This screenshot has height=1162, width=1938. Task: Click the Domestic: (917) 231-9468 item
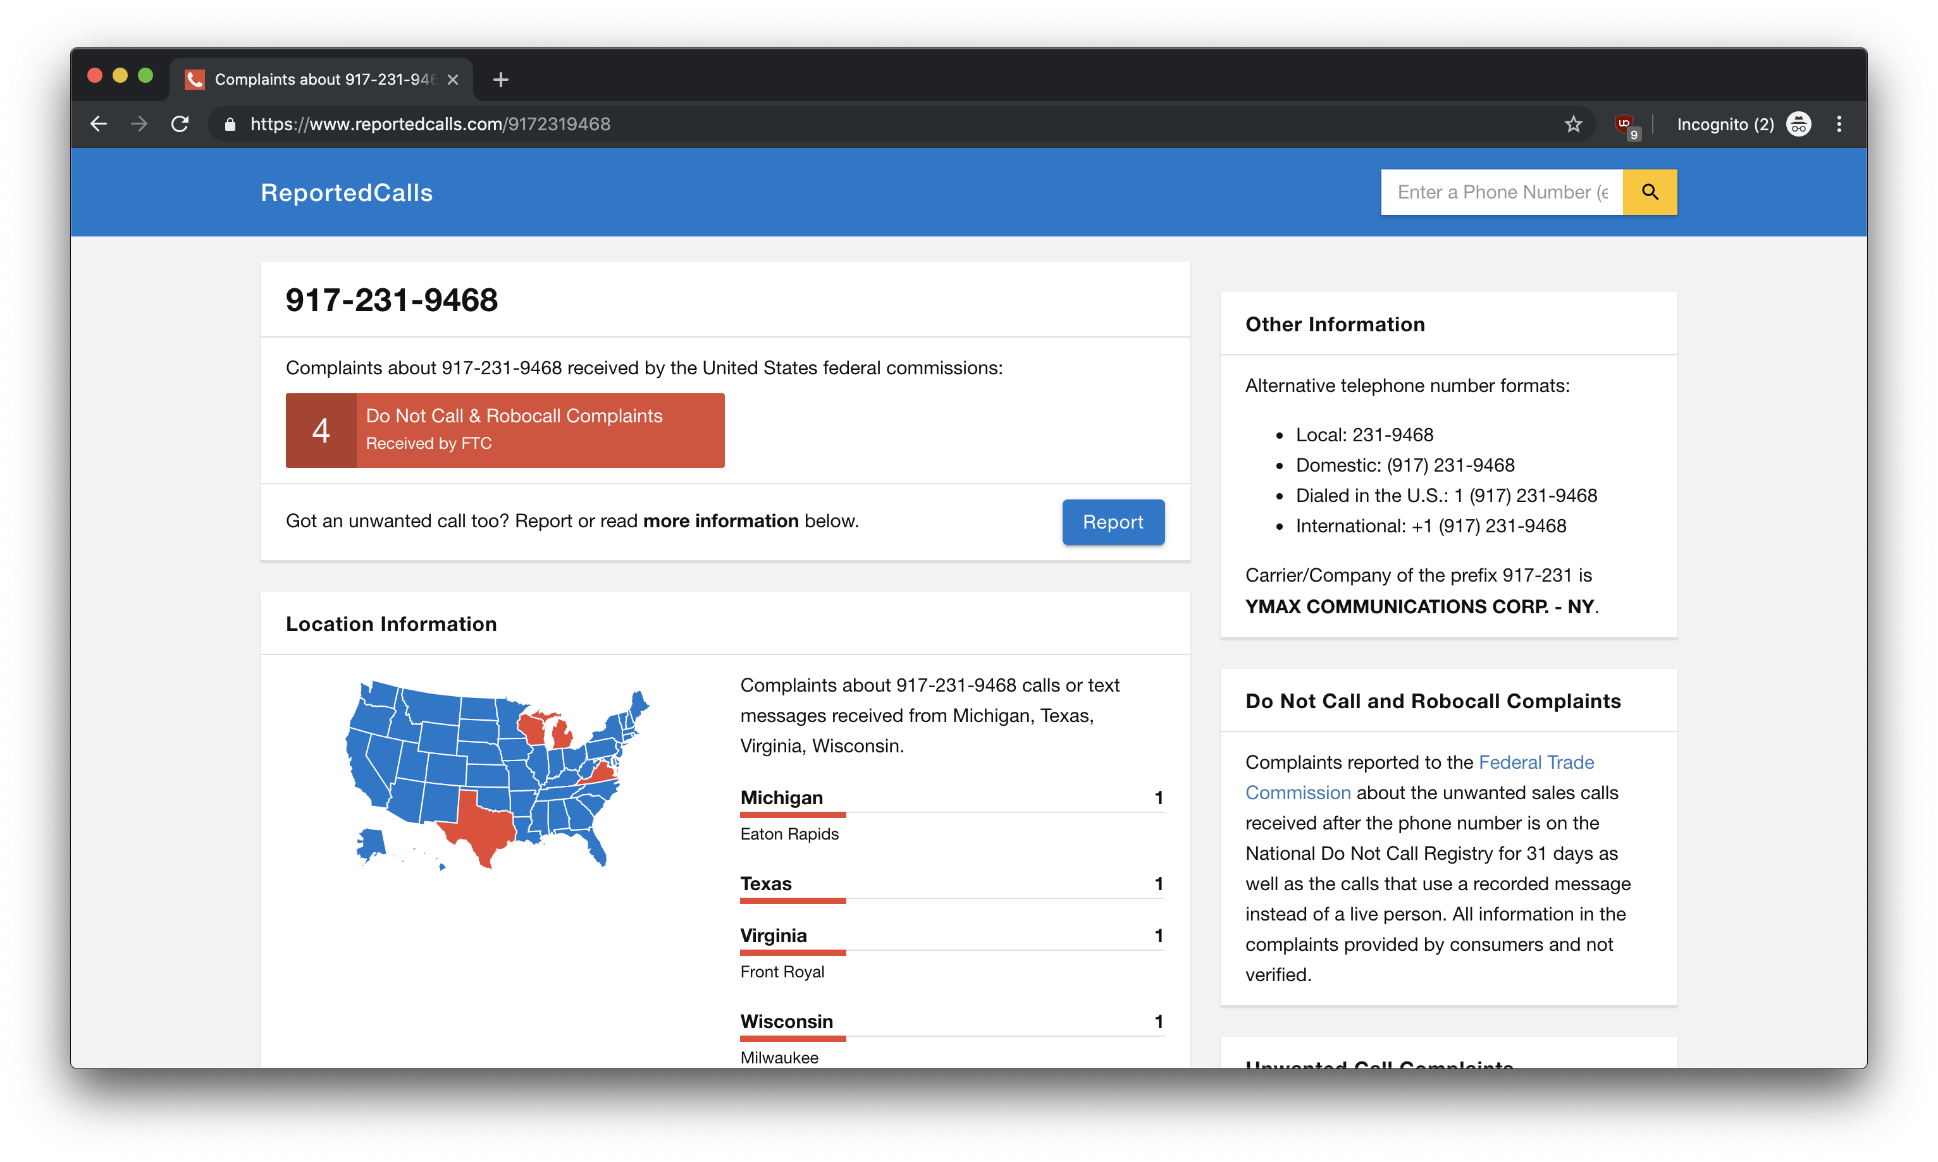(1405, 465)
